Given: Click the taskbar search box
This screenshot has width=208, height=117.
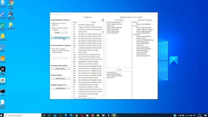Looking at the screenshot, I should [x=23, y=115].
